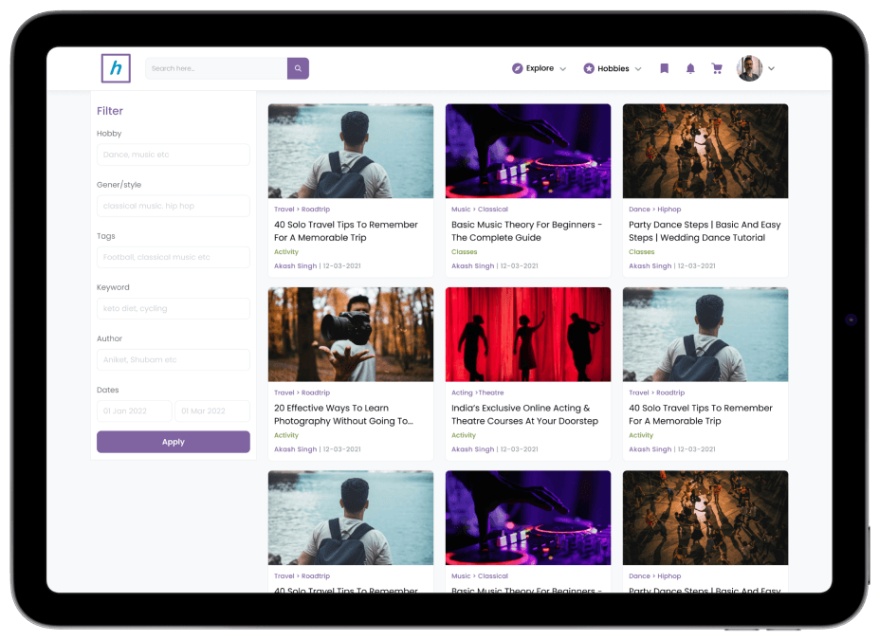879x639 pixels.
Task: Focus the Keyword filter input field
Action: click(x=174, y=308)
